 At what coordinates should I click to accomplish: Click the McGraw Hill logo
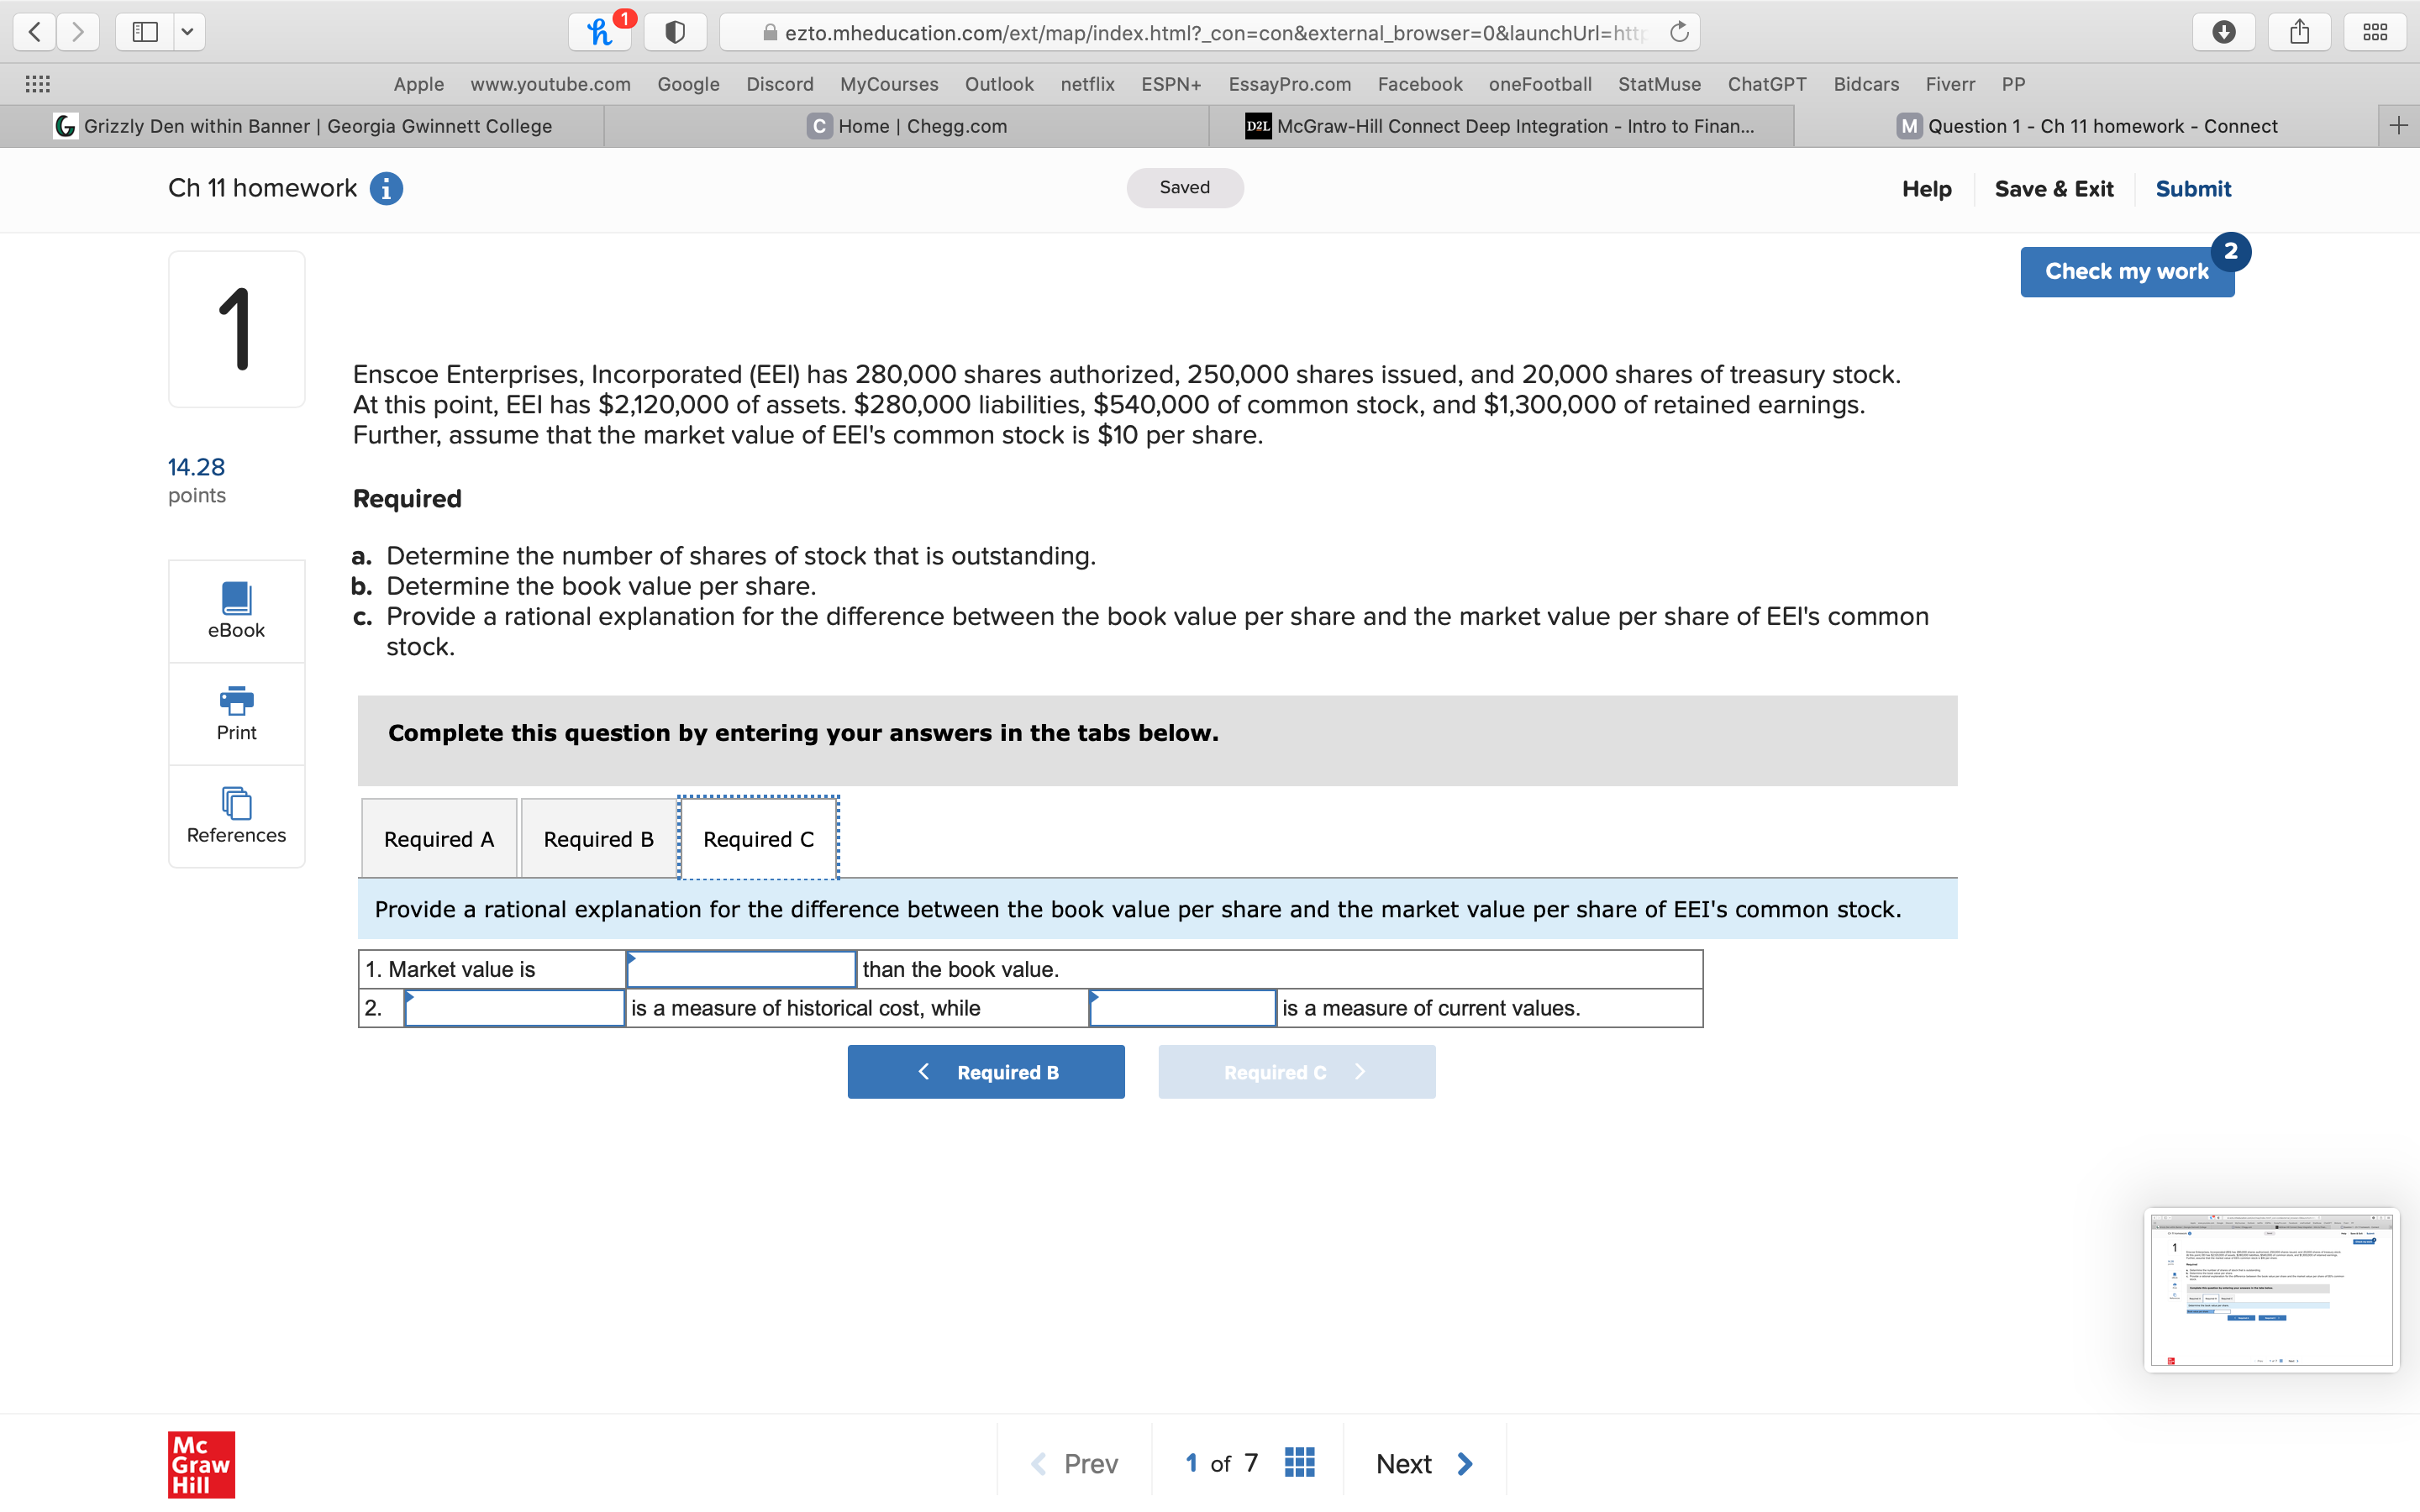click(200, 1464)
